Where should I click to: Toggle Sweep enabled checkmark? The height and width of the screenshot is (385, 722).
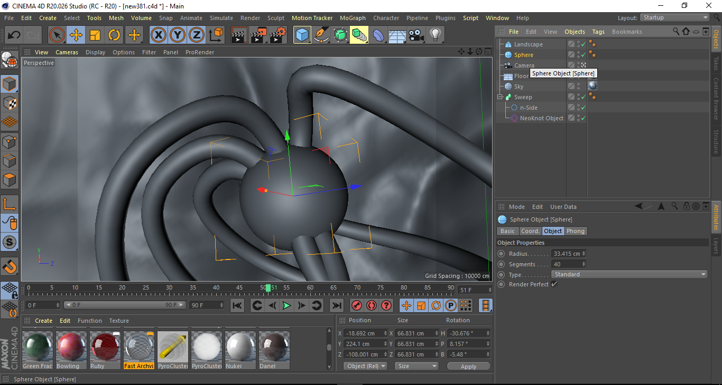pos(584,97)
